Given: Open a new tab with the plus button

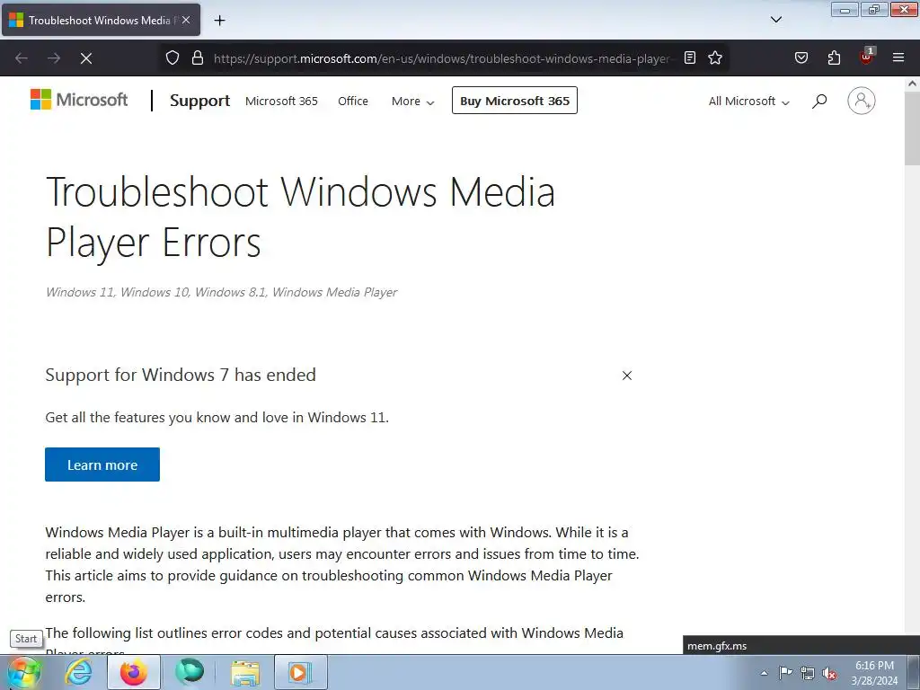Looking at the screenshot, I should 219,21.
